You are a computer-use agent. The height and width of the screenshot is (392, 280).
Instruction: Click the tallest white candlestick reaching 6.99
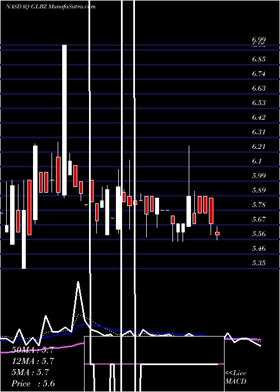pos(64,120)
